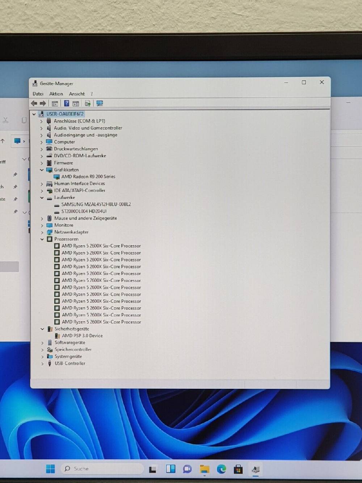Collapse the Sicherheitsgeräte category
Screen dimensions: 362x483
coord(42,329)
